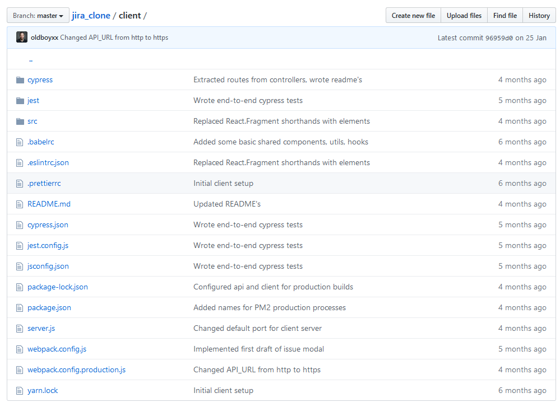This screenshot has height=407, width=560.
Task: Click the file icon beside webpack.config.js
Action: [x=20, y=349]
